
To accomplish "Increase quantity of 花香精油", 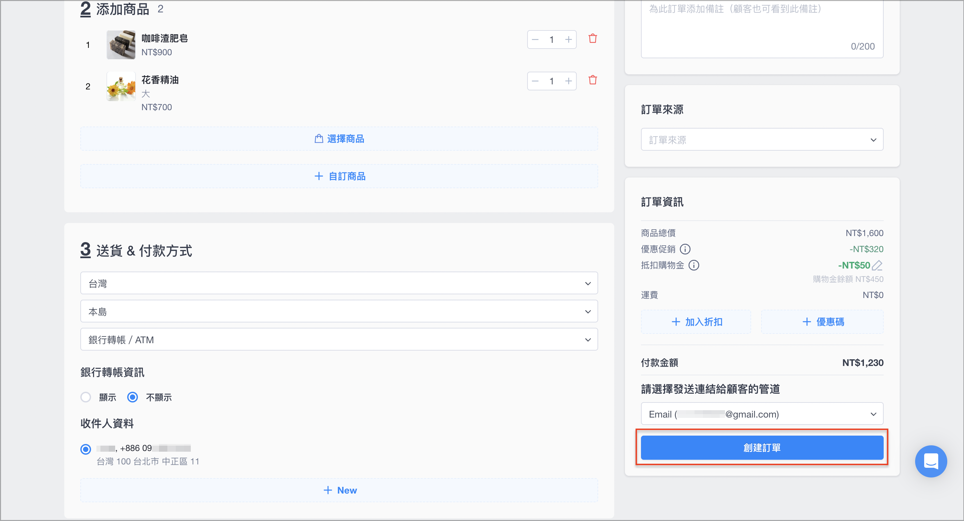I will click(568, 81).
